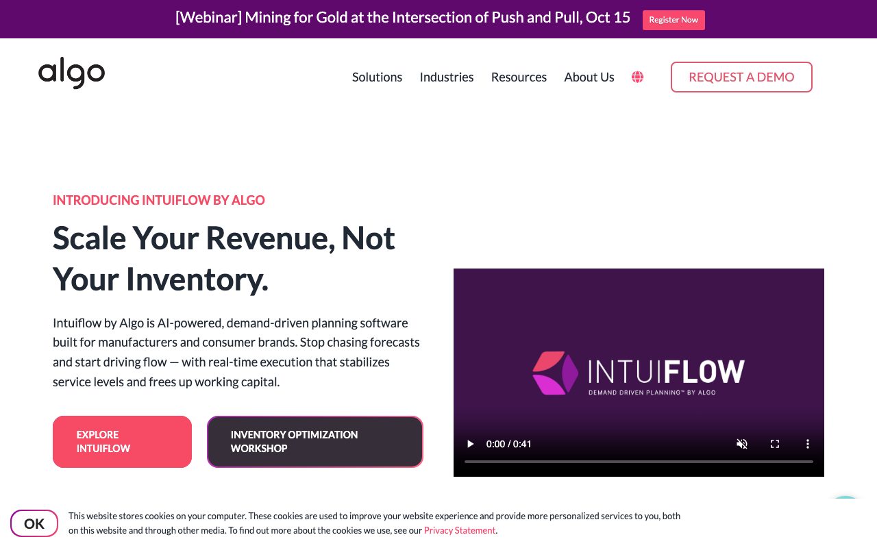Viewport: 877px width, 548px height.
Task: Click Explore Intuiflow button
Action: (x=122, y=442)
